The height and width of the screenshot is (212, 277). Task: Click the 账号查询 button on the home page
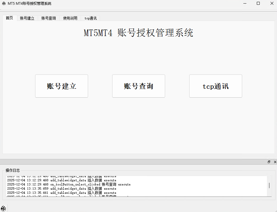(138, 86)
